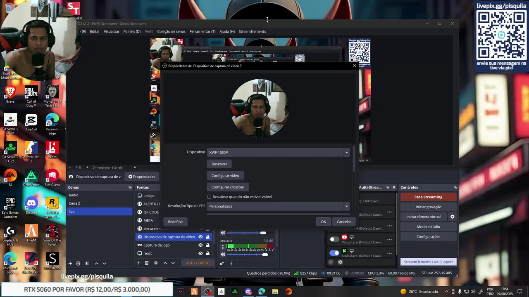This screenshot has height=297, width=529.
Task: Remove selected source with trash icon
Action: pyautogui.click(x=147, y=263)
